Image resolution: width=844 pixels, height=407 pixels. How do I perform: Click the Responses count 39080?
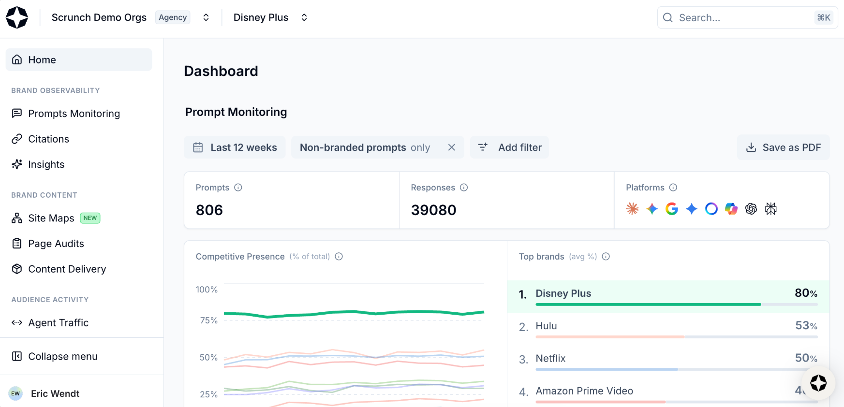(434, 210)
